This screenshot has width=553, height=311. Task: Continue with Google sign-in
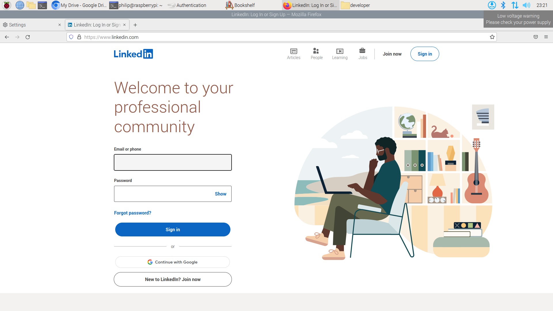tap(173, 262)
